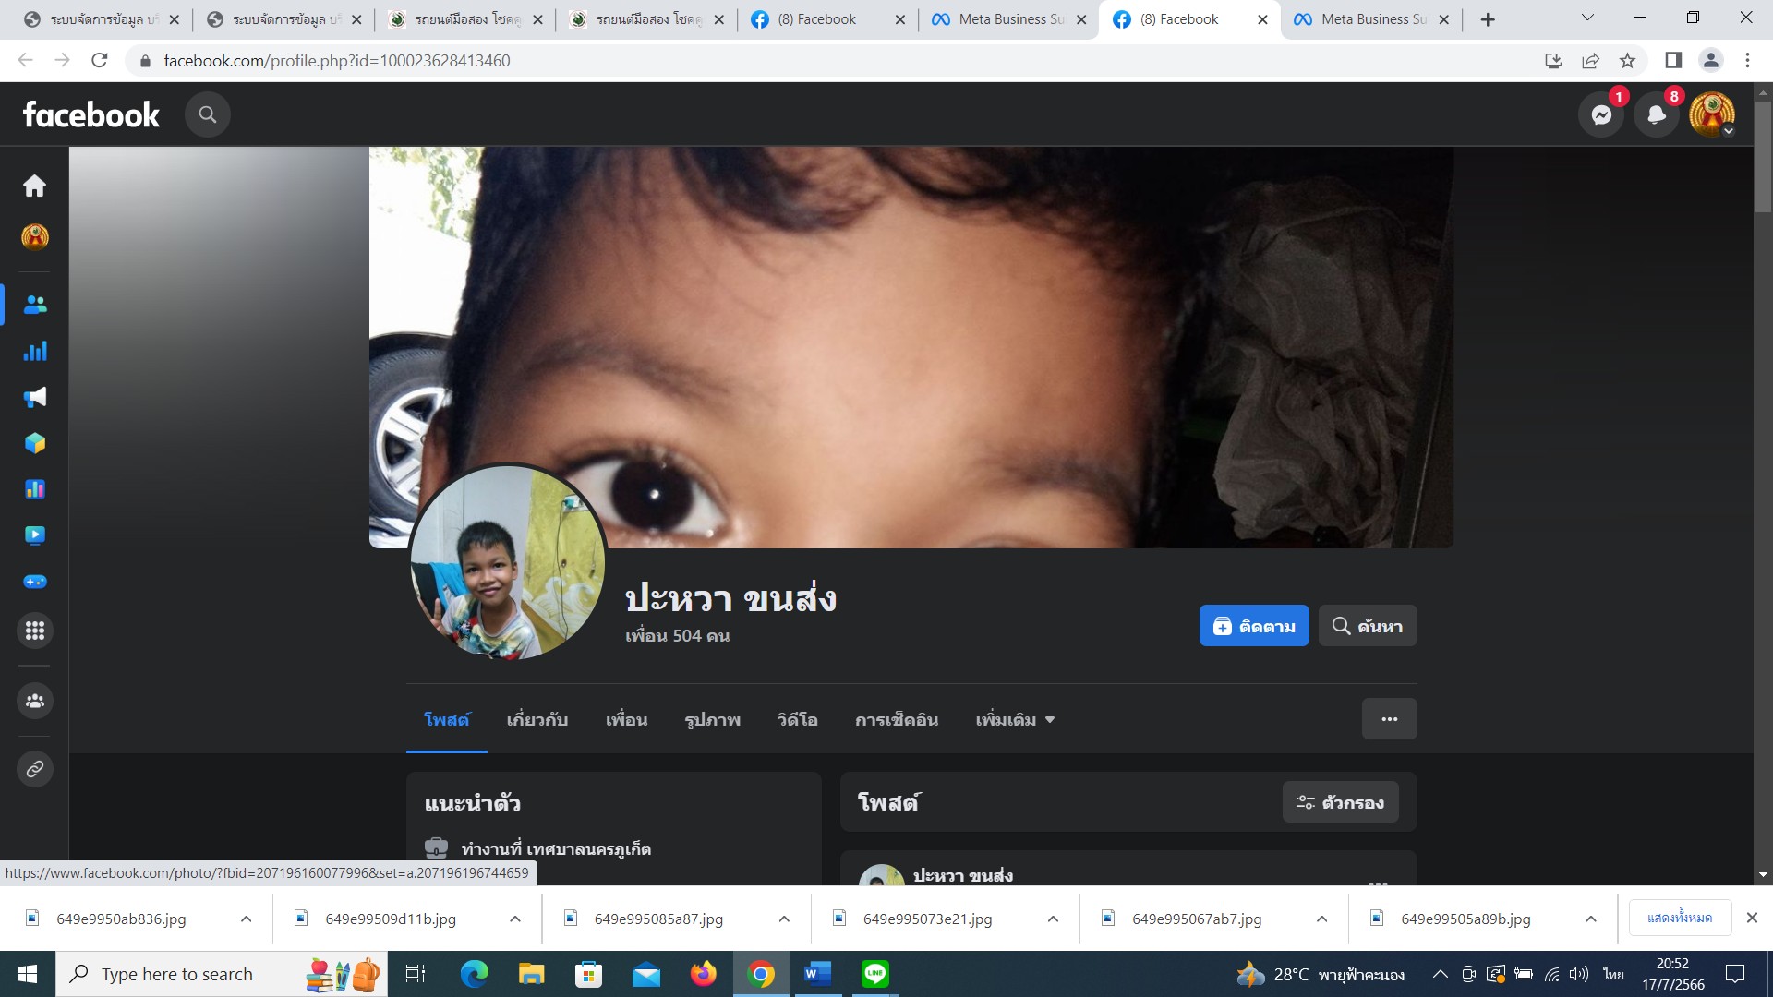Screen dimensions: 1773x997
Task: Open the Gaming controller icon in sidebar
Action: tap(34, 582)
